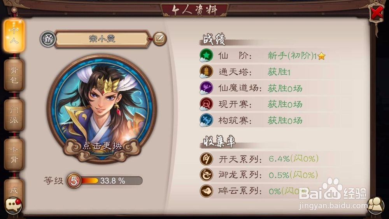Click the 开天系列 collection icon
This screenshot has width=389, height=219.
[206, 159]
